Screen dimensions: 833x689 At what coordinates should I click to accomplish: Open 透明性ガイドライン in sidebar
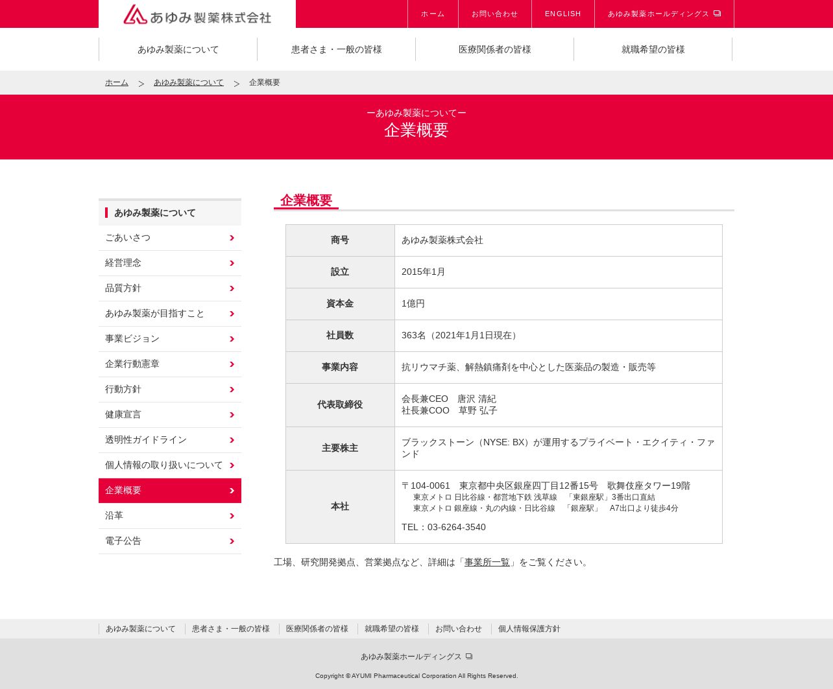[x=170, y=440]
